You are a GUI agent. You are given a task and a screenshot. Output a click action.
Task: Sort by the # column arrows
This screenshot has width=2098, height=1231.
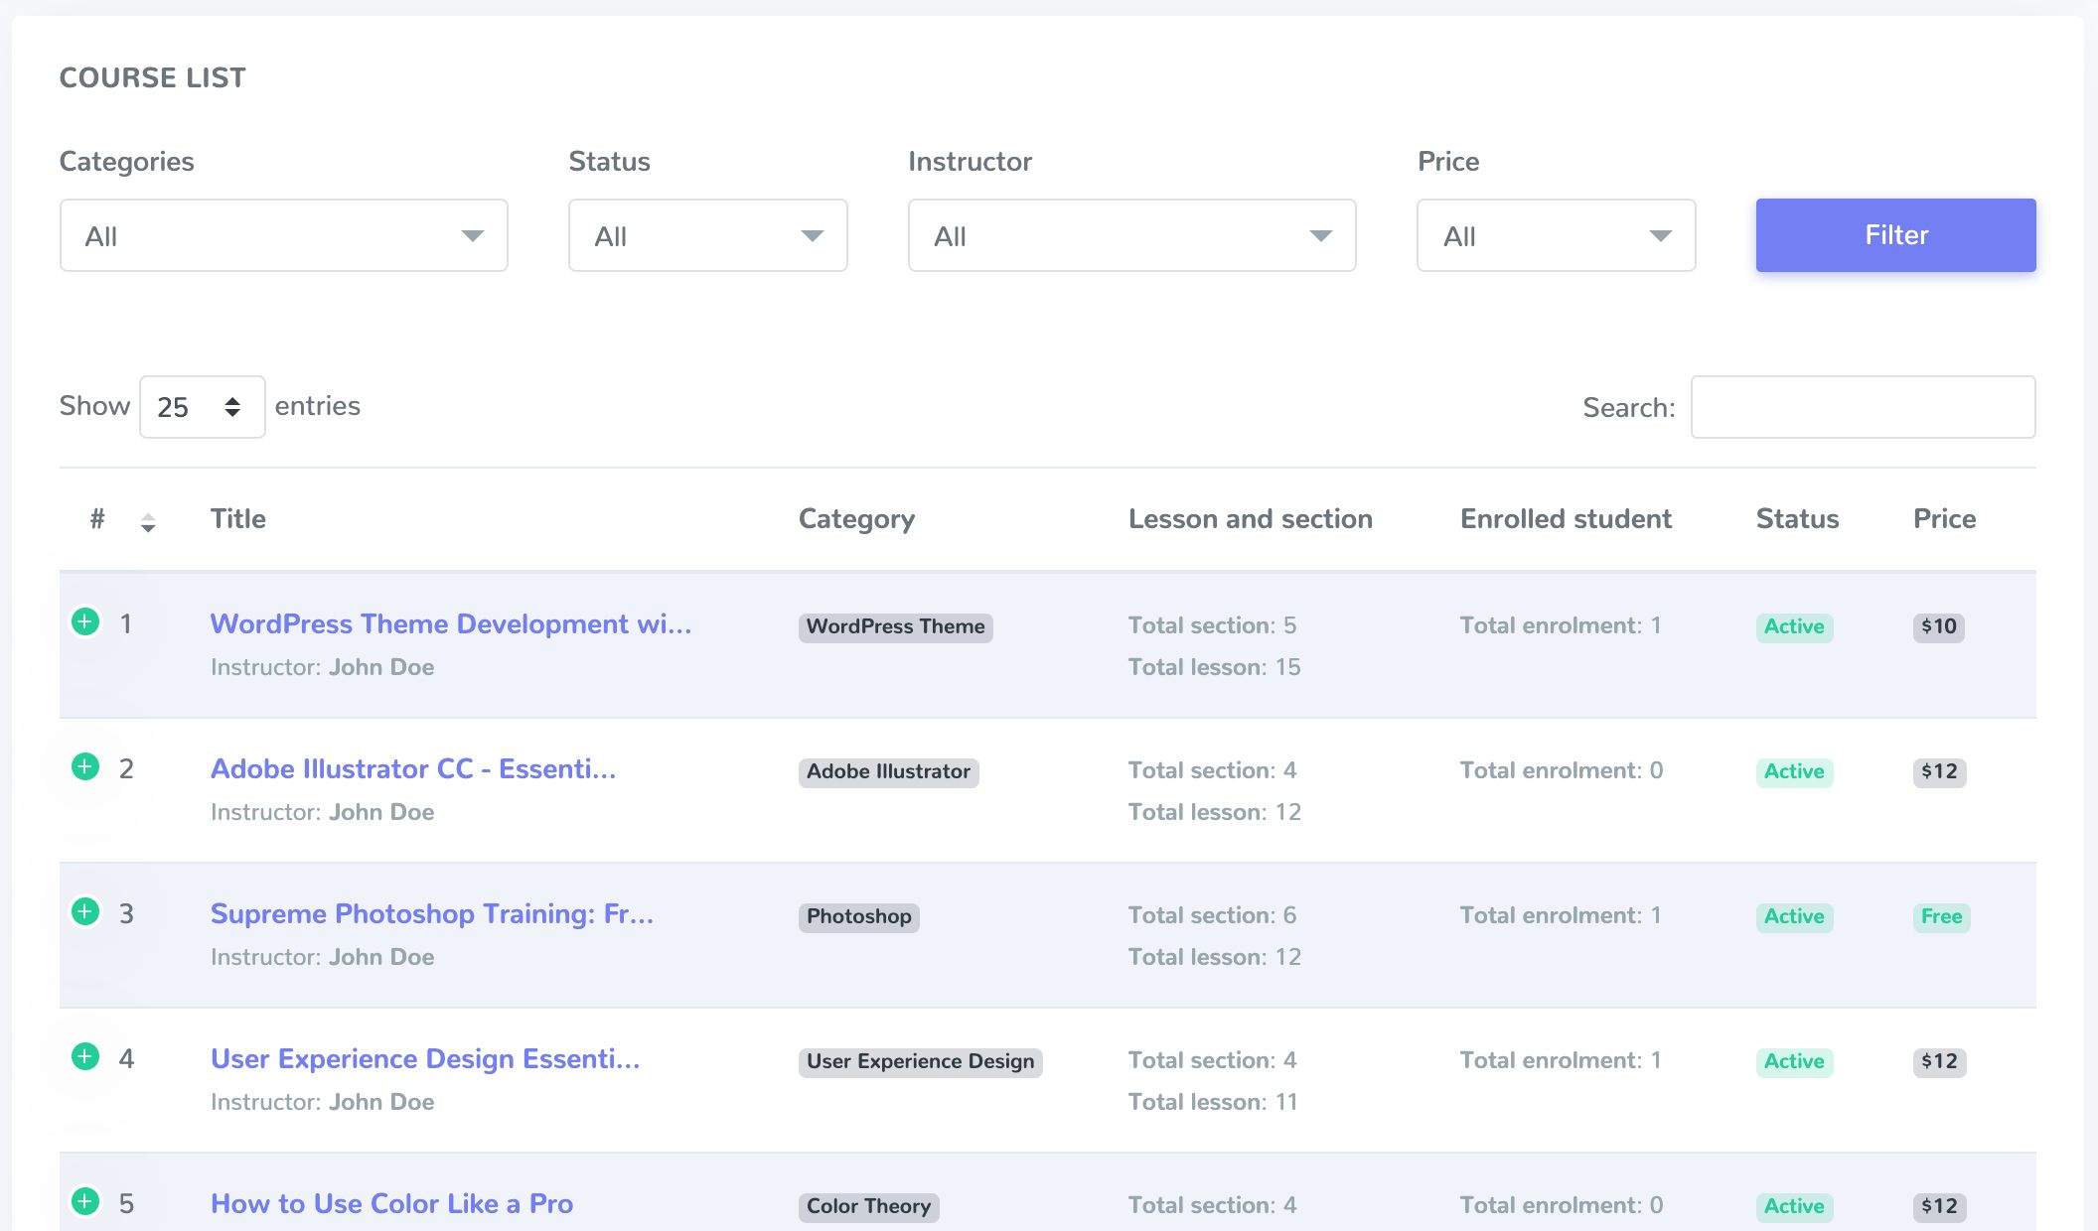(x=147, y=521)
